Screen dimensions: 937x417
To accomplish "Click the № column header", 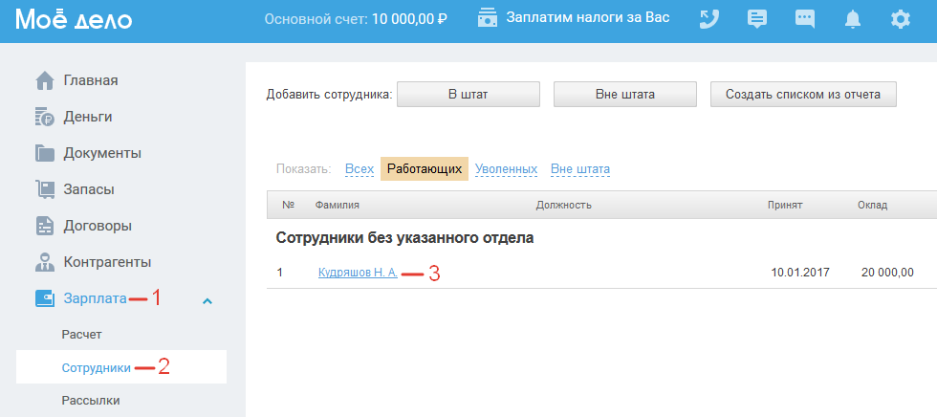I will (x=289, y=205).
